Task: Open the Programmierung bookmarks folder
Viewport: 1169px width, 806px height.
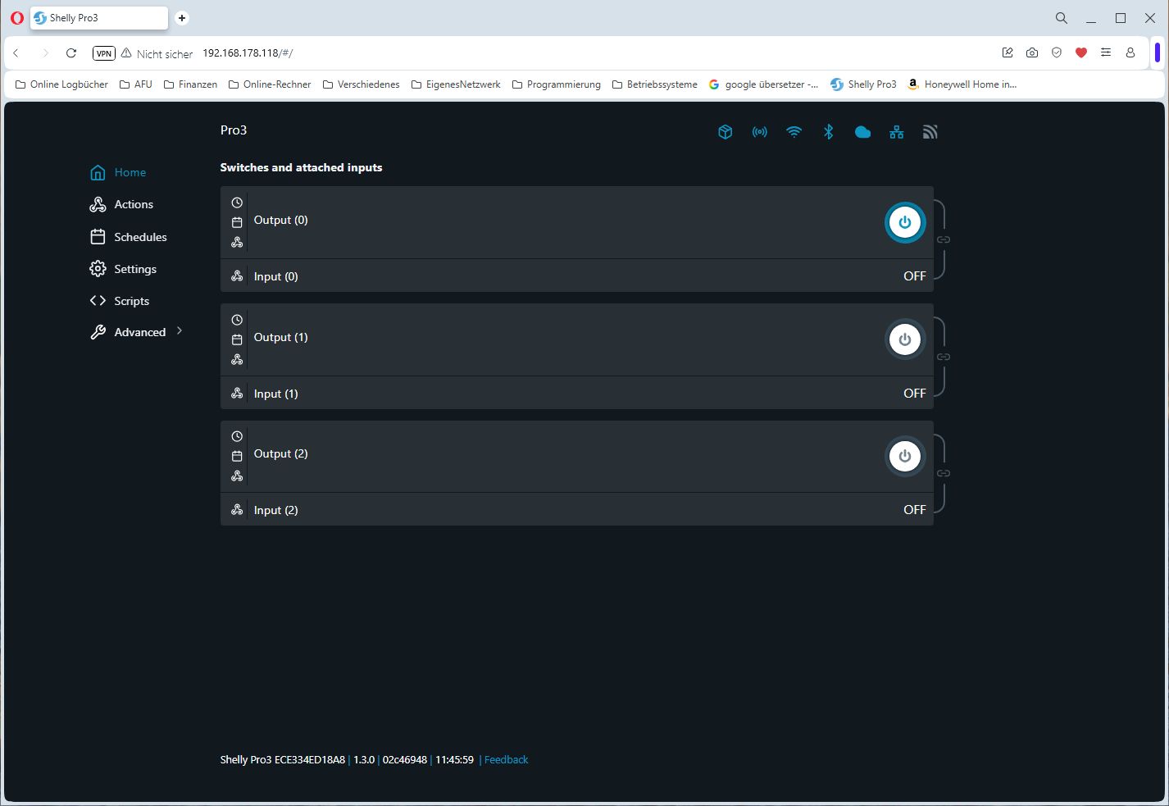Action: tap(556, 84)
